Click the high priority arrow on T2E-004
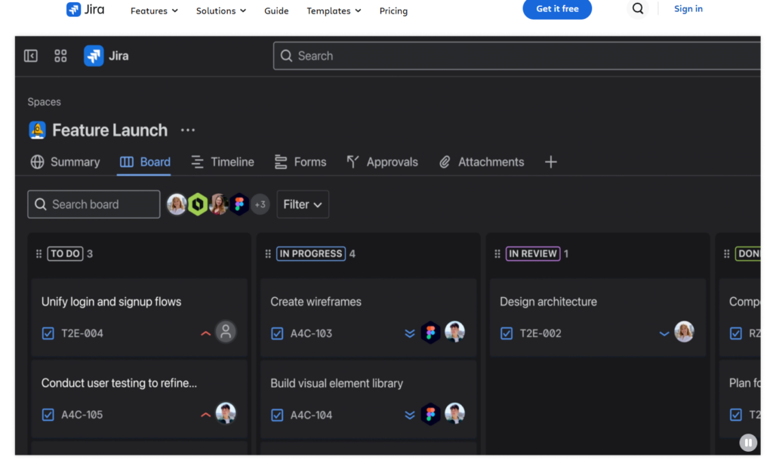 (x=205, y=333)
